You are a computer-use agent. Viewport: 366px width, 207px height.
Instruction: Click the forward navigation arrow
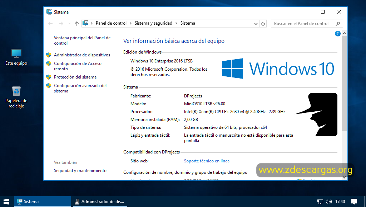61,24
